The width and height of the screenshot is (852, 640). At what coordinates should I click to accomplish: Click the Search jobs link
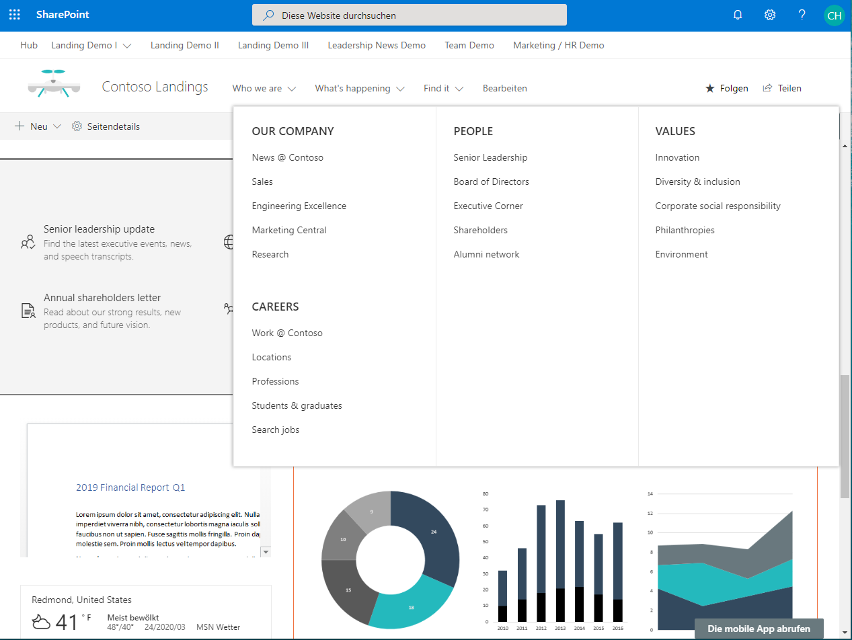pos(276,430)
